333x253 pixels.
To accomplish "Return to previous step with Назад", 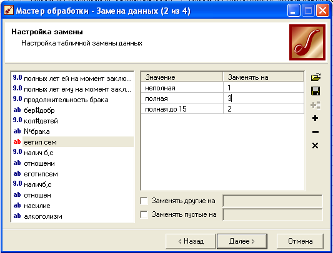I will point(191,241).
